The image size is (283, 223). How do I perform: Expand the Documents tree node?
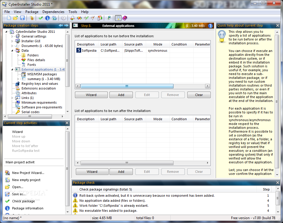click(x=12, y=46)
